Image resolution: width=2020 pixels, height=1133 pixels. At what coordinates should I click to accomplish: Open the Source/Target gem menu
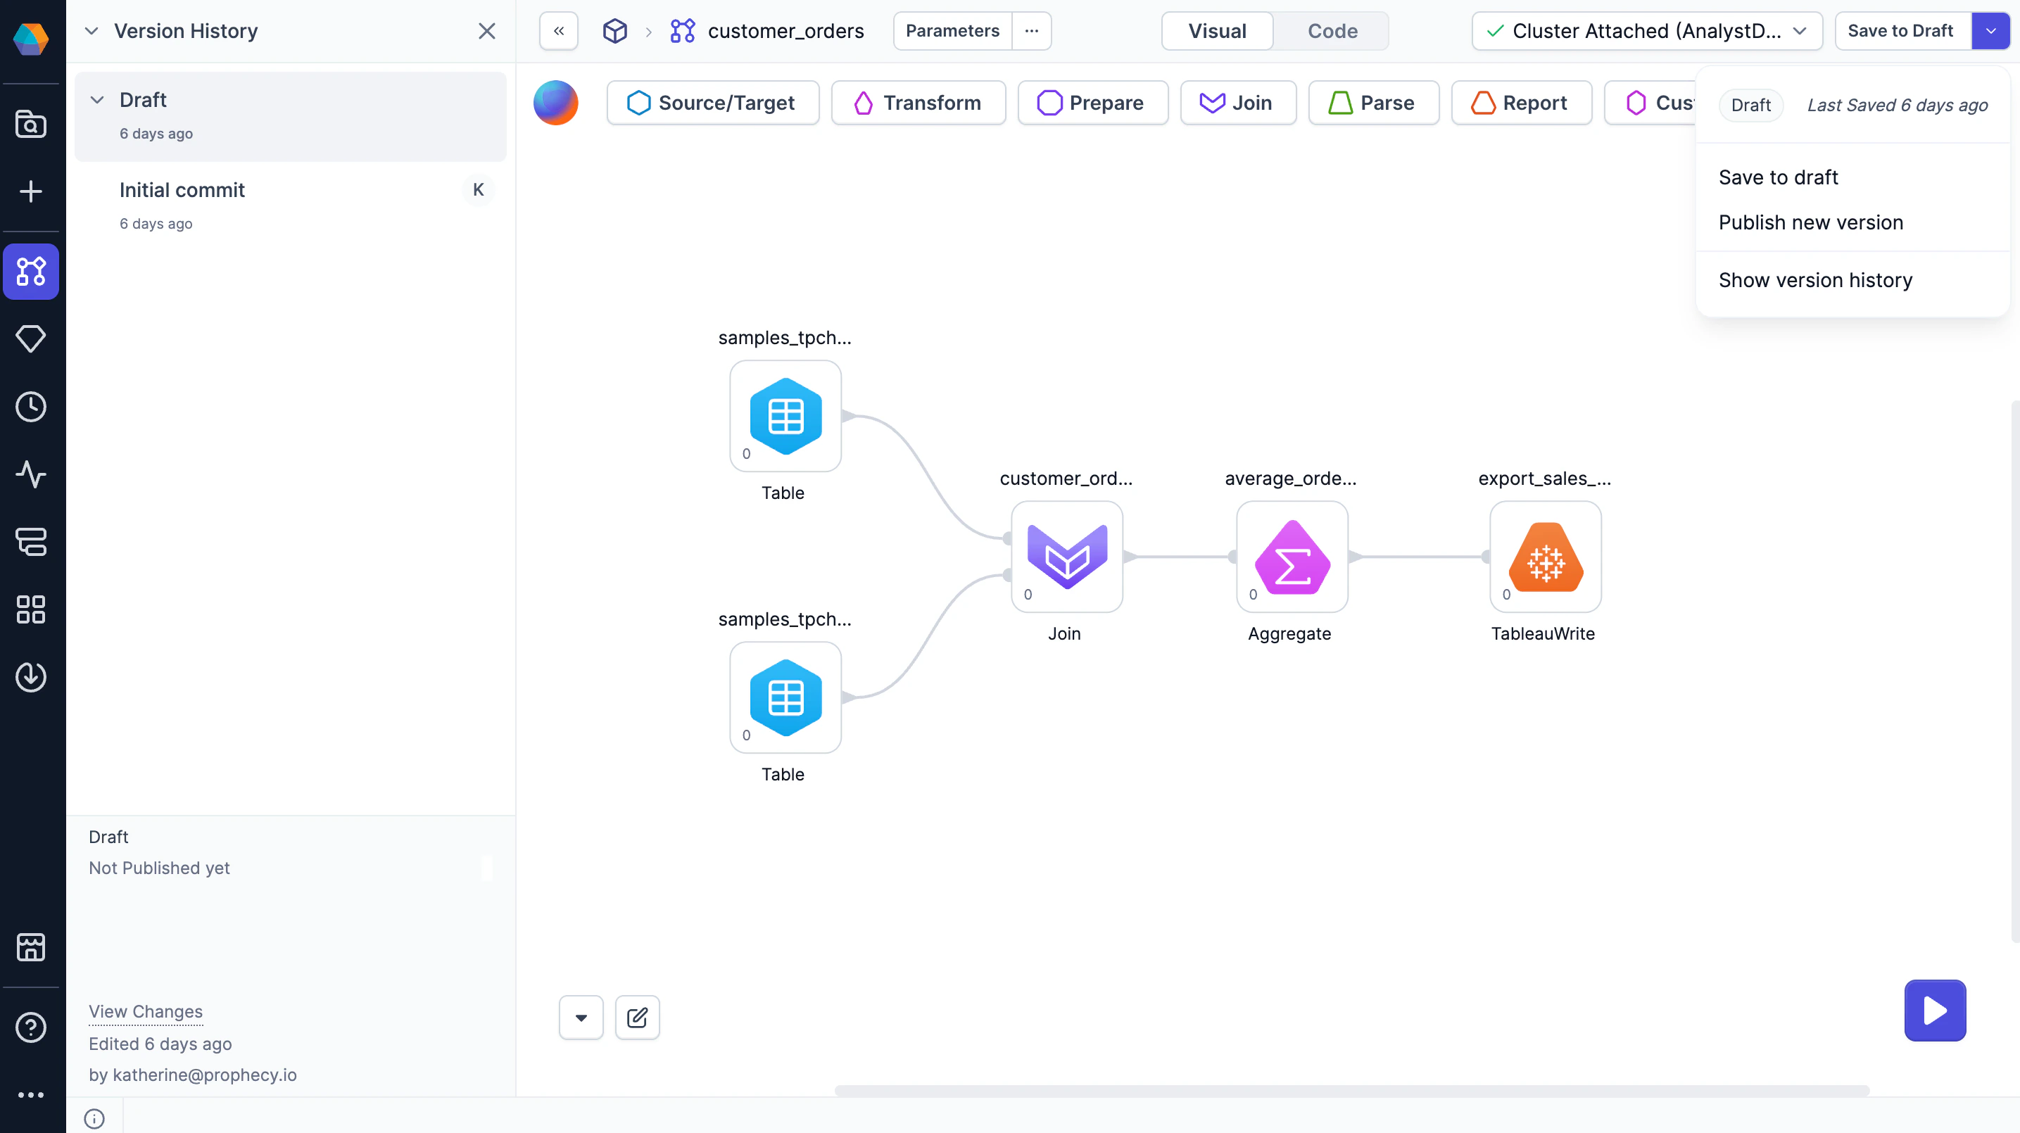point(713,103)
